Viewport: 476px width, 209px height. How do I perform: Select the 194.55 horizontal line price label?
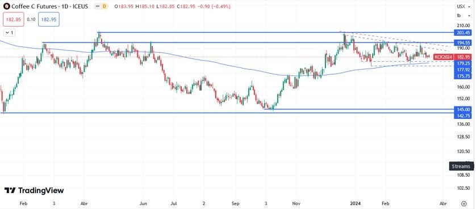coord(462,42)
